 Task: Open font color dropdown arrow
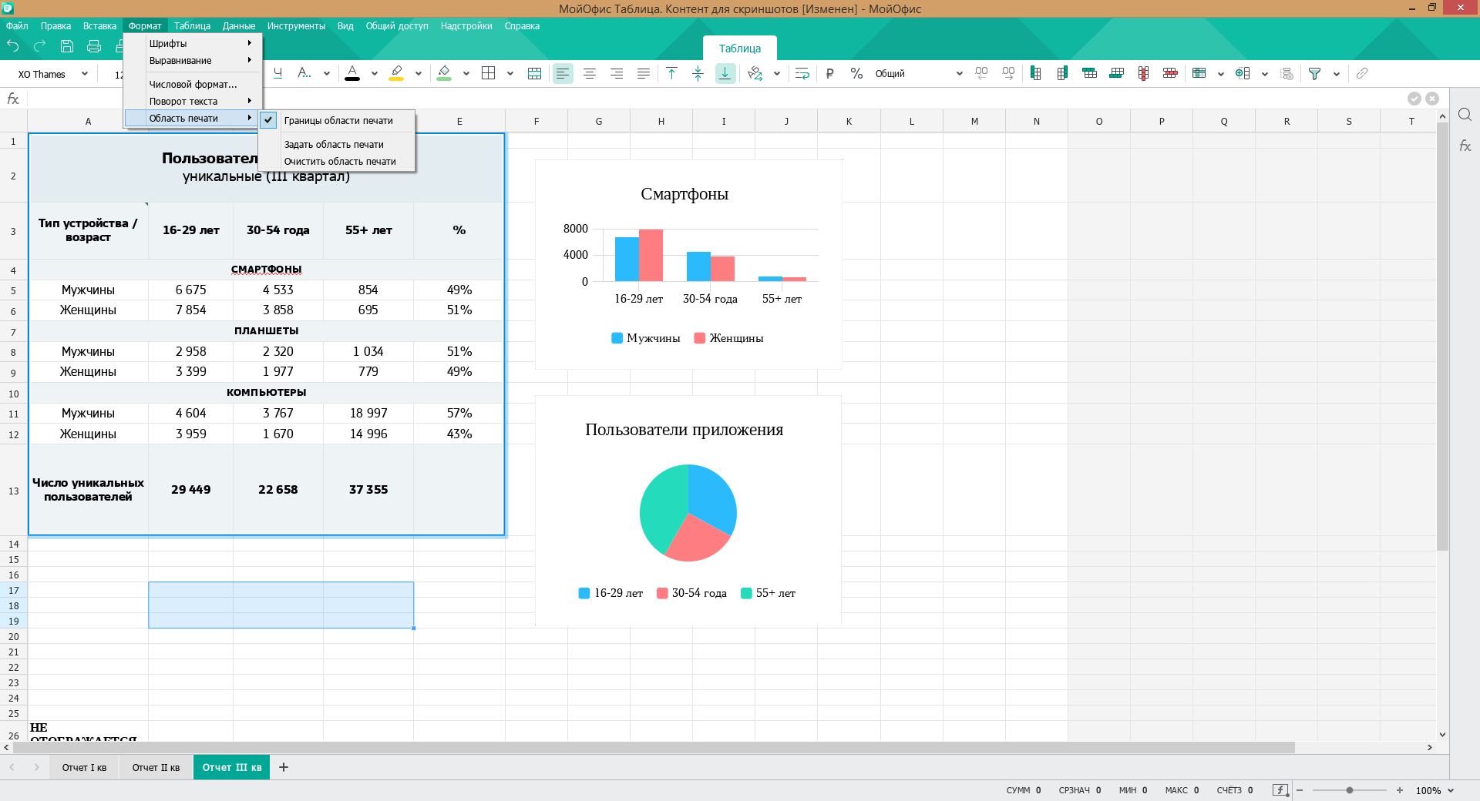pos(374,74)
